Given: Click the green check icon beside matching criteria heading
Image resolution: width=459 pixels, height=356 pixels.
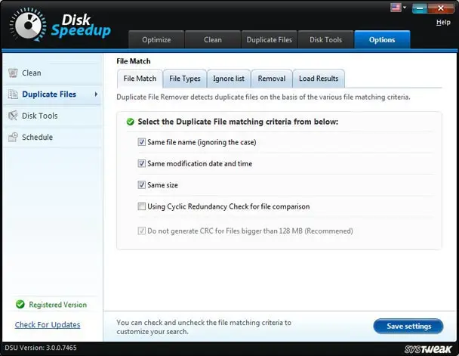Looking at the screenshot, I should pyautogui.click(x=131, y=122).
